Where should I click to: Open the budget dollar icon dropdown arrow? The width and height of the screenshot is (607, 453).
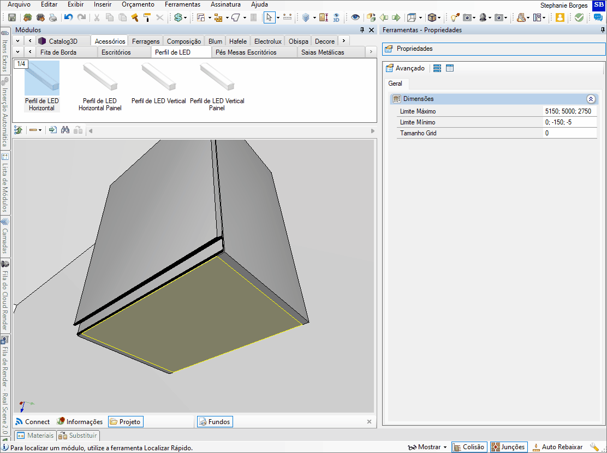[x=186, y=17]
